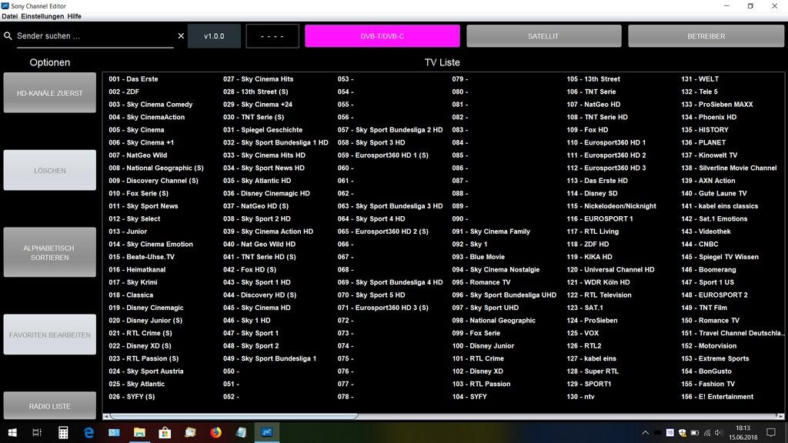Image resolution: width=788 pixels, height=443 pixels.
Task: Select channel '001 - Das Erste'
Action: pos(133,79)
